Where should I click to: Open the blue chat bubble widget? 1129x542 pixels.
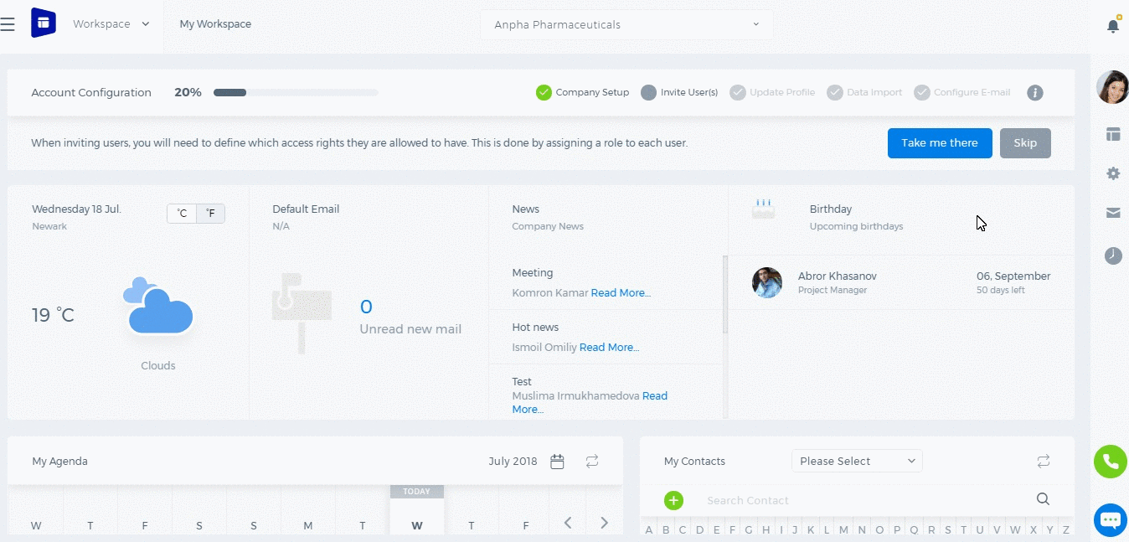tap(1111, 520)
